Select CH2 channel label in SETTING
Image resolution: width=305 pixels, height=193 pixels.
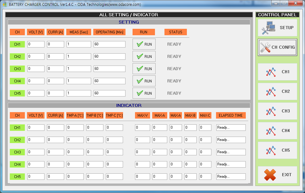[x=17, y=56]
